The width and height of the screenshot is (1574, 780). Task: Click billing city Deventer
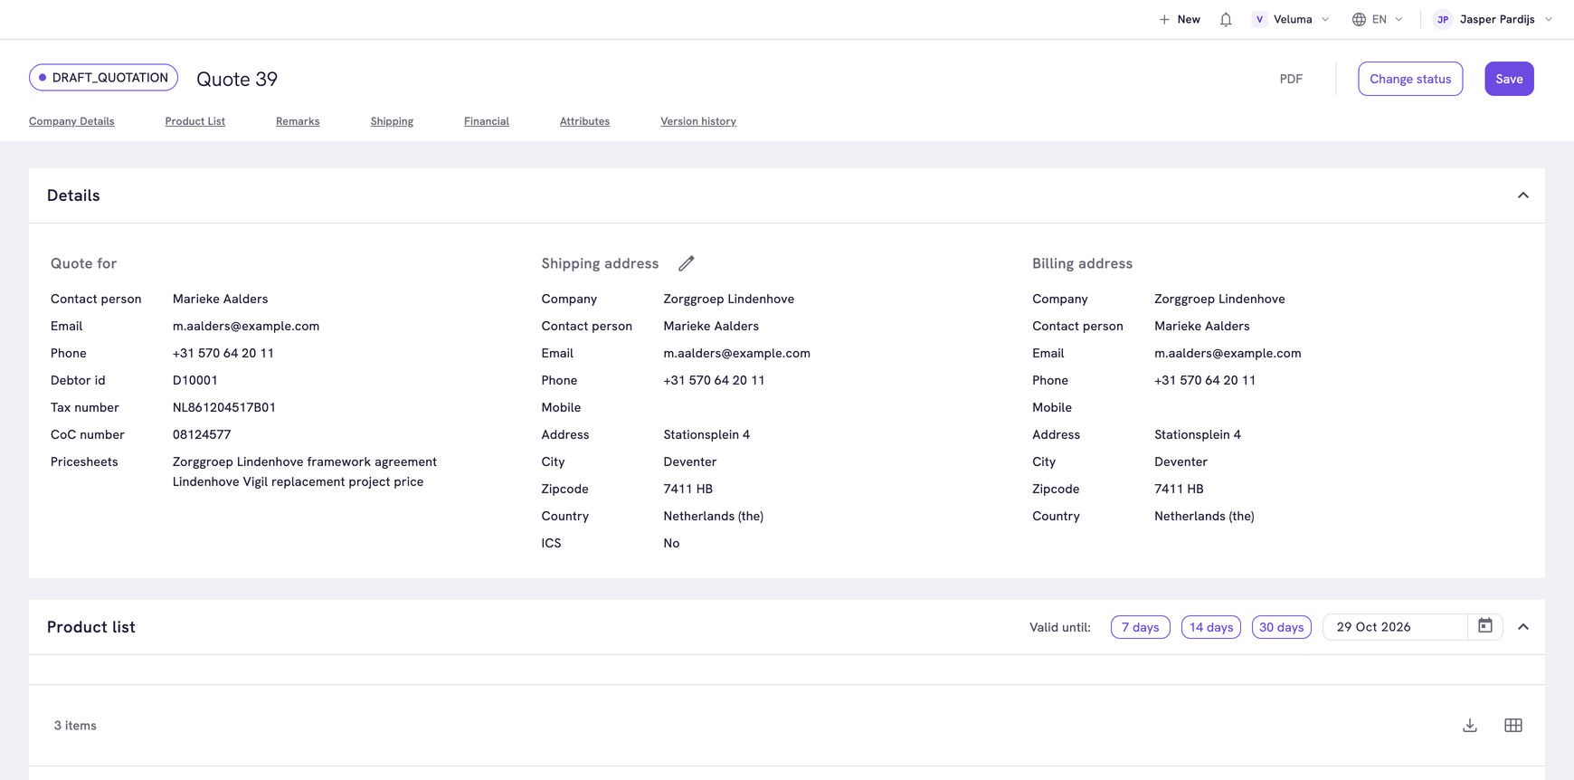[1180, 461]
